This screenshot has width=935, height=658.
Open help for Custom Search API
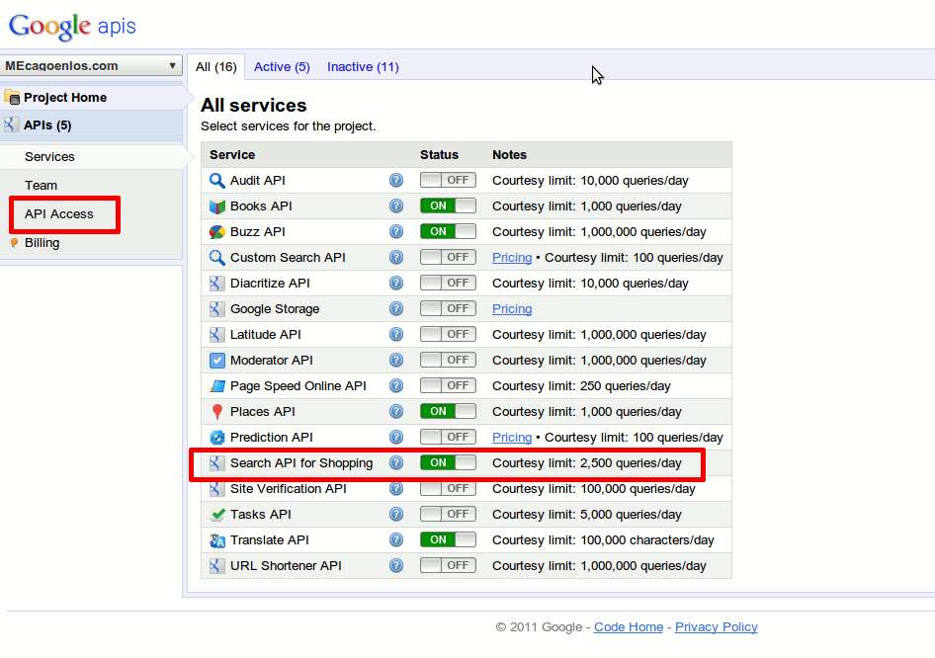[396, 257]
